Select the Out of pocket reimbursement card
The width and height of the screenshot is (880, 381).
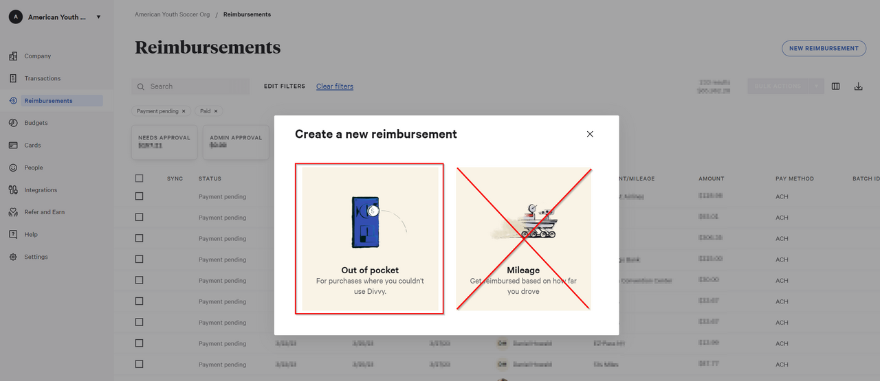pos(370,239)
